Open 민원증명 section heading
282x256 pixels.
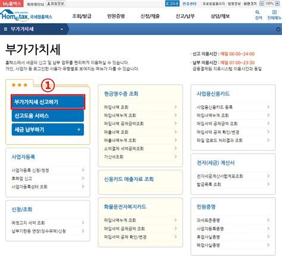coord(206,207)
